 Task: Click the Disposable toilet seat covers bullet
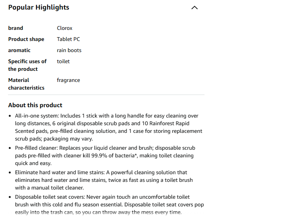[x=102, y=197]
